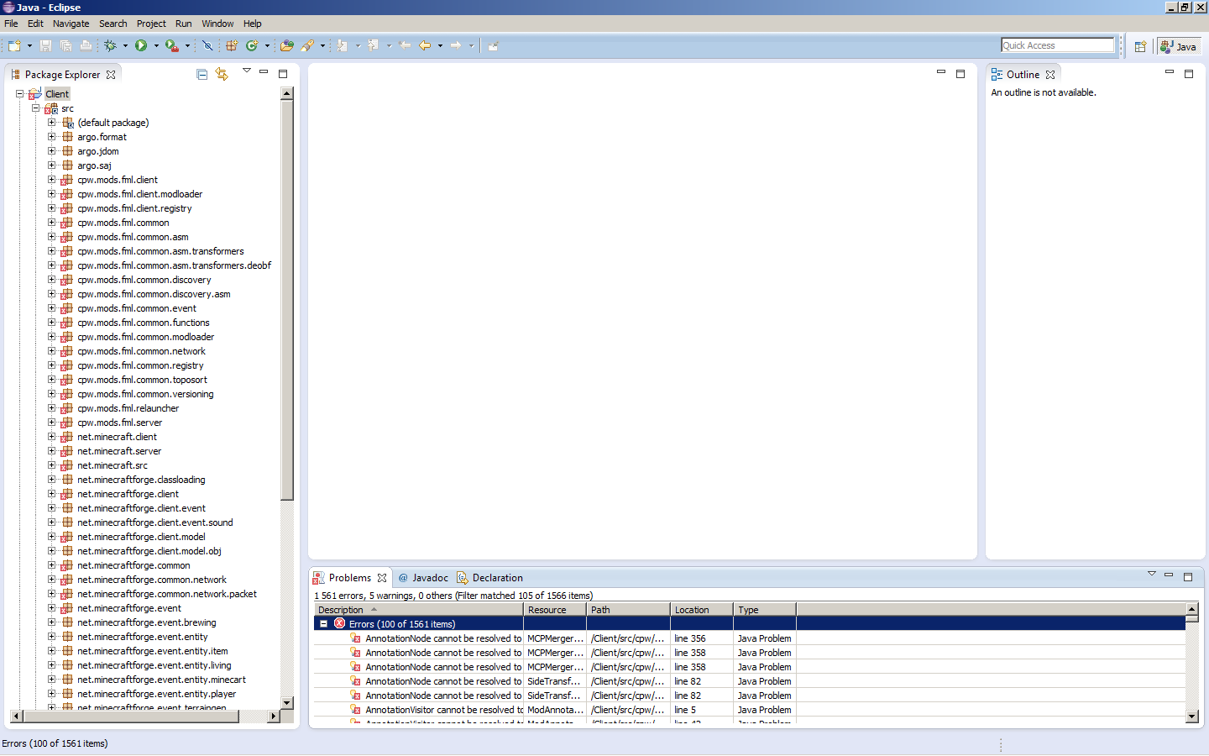Open the Window menu

[x=217, y=24]
